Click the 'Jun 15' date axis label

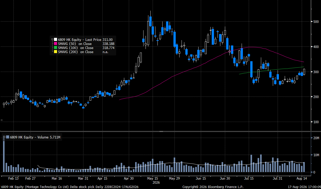tap(201, 178)
